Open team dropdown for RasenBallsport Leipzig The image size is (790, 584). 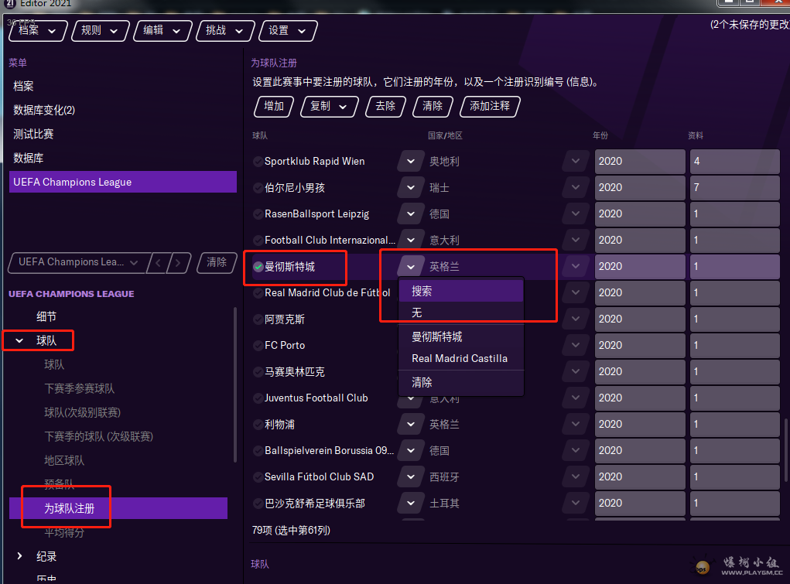[x=411, y=213]
